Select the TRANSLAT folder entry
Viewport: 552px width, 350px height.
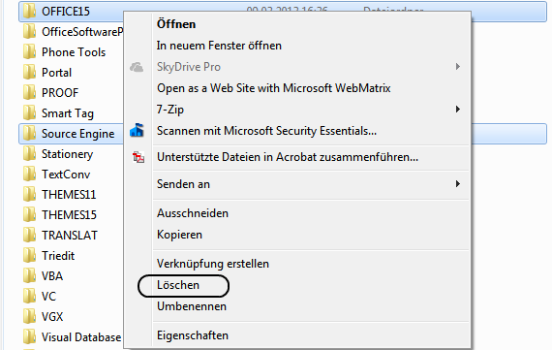(x=60, y=236)
